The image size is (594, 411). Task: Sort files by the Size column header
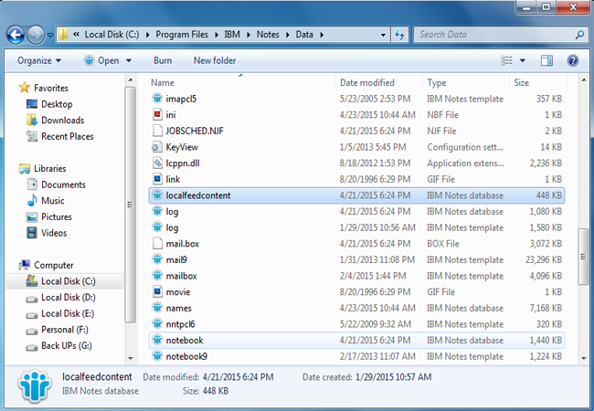[x=522, y=82]
